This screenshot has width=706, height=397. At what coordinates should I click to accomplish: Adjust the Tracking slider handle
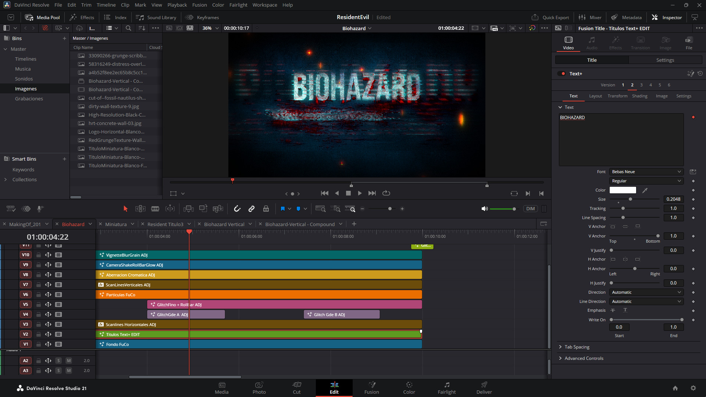[623, 208]
